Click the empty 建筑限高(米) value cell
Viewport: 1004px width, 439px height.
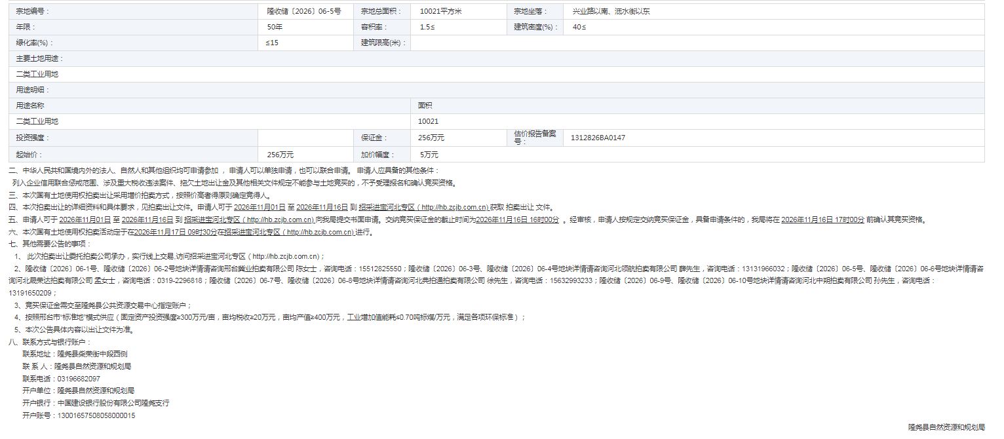pos(697,43)
